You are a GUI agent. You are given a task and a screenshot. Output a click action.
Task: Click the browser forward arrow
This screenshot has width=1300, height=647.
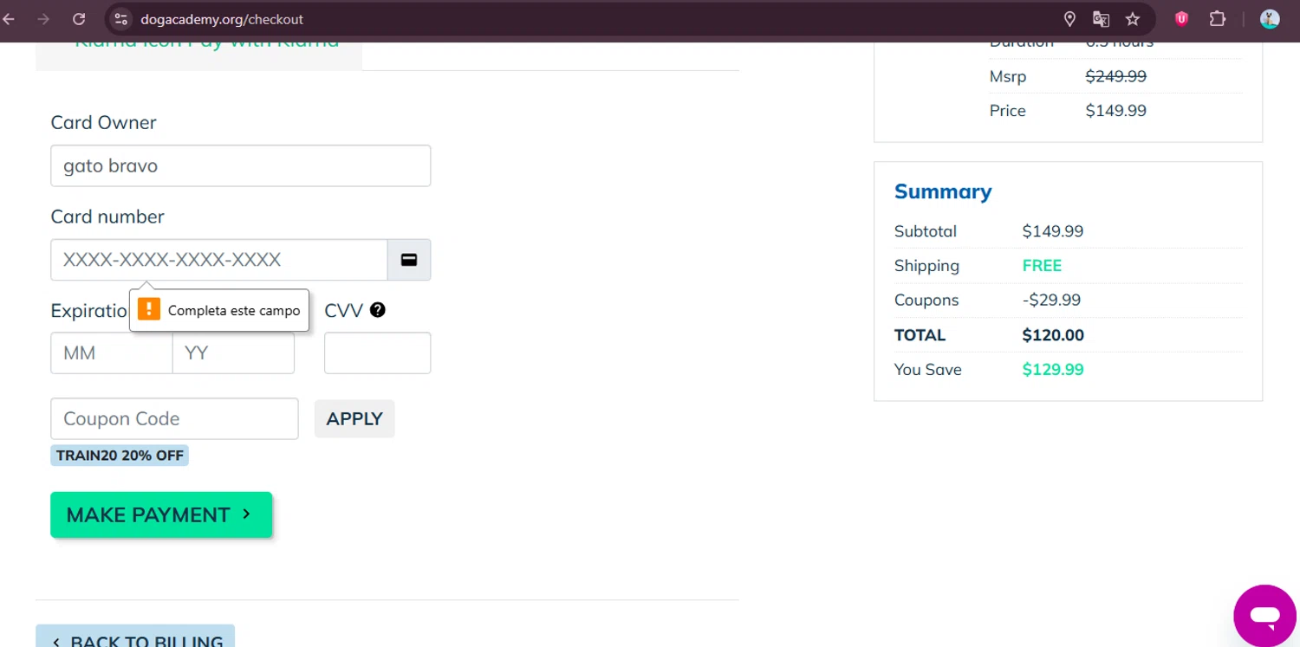point(43,19)
